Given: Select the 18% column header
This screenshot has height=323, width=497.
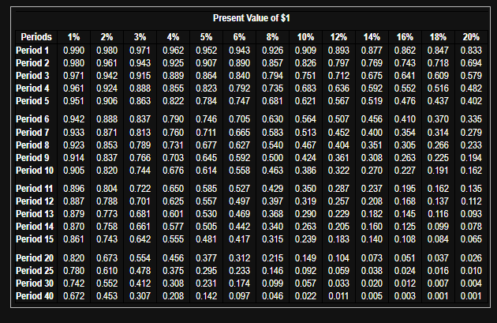Looking at the screenshot, I should [x=438, y=37].
